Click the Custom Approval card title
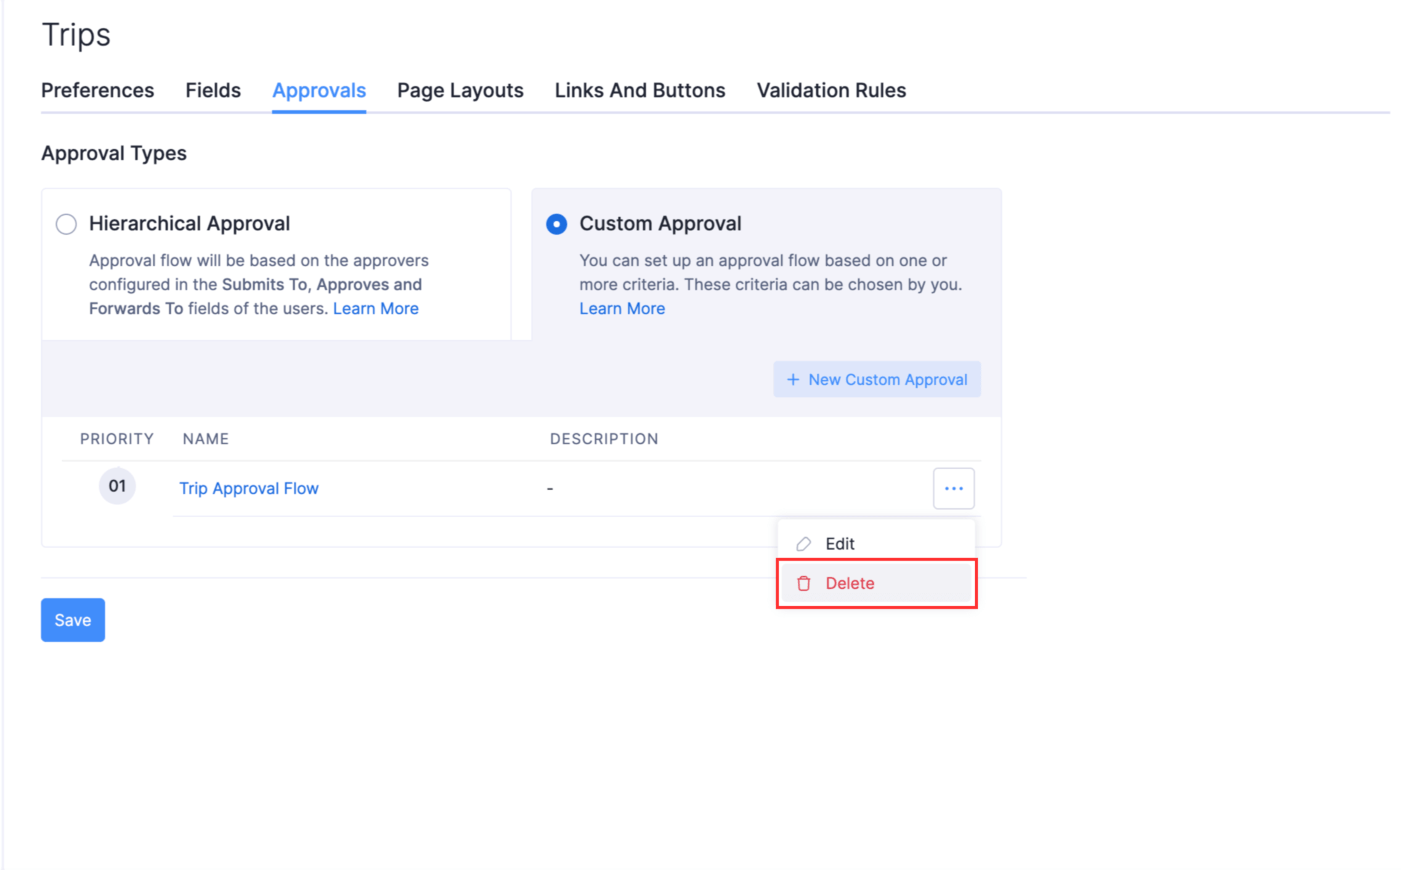1401x870 pixels. click(x=660, y=224)
